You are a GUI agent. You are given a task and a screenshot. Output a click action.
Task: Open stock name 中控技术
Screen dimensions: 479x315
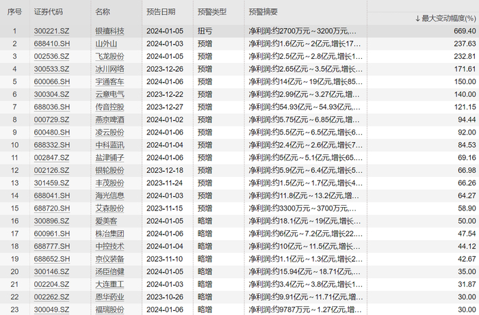click(110, 247)
